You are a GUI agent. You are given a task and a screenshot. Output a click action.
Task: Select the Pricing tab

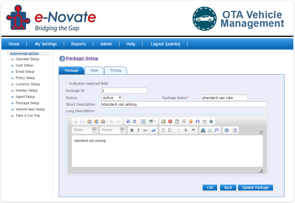coord(115,70)
